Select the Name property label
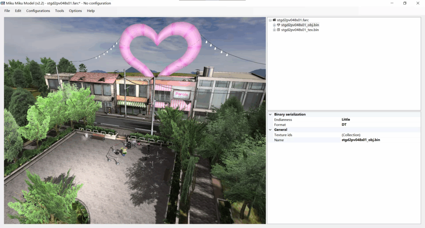 pos(279,140)
